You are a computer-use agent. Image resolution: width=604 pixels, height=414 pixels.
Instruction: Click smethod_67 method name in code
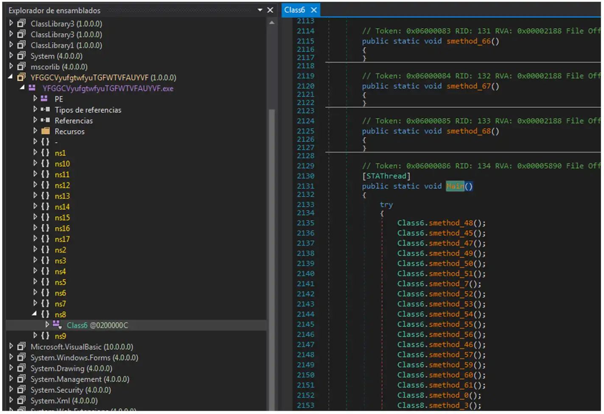click(x=468, y=86)
